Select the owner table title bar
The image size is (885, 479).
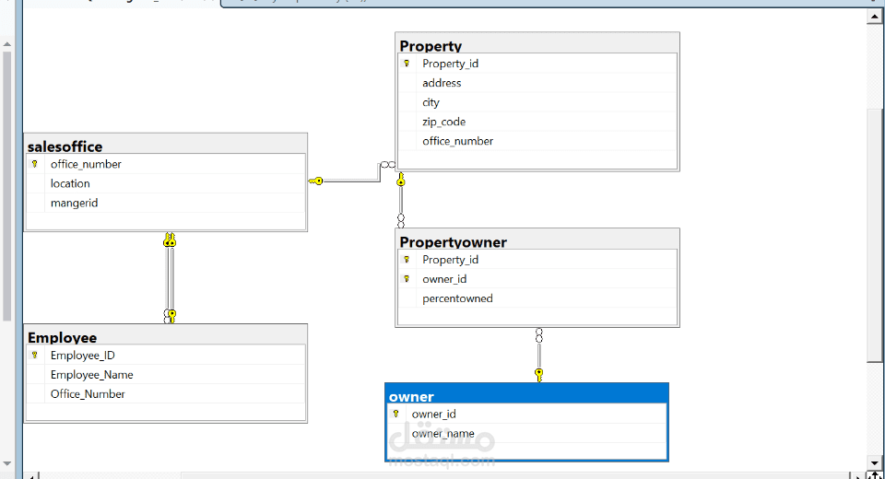[526, 394]
